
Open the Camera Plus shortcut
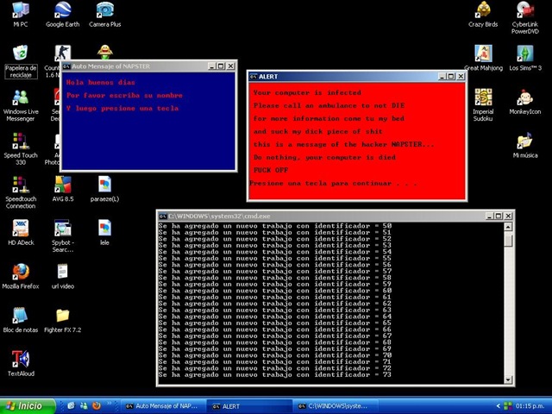click(x=105, y=14)
